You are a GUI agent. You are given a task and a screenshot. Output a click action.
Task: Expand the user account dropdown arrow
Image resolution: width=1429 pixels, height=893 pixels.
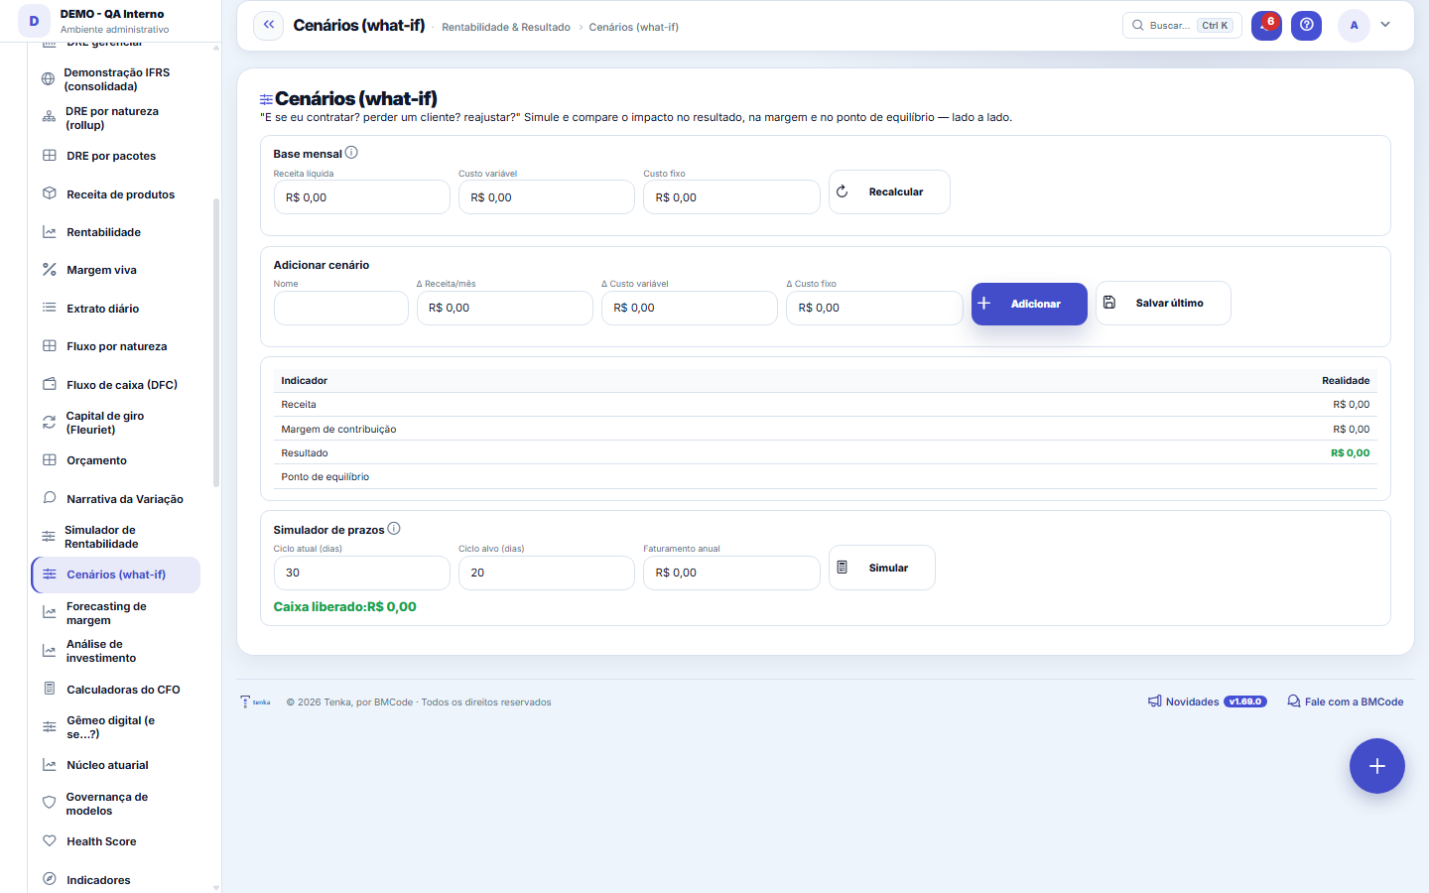click(x=1385, y=26)
